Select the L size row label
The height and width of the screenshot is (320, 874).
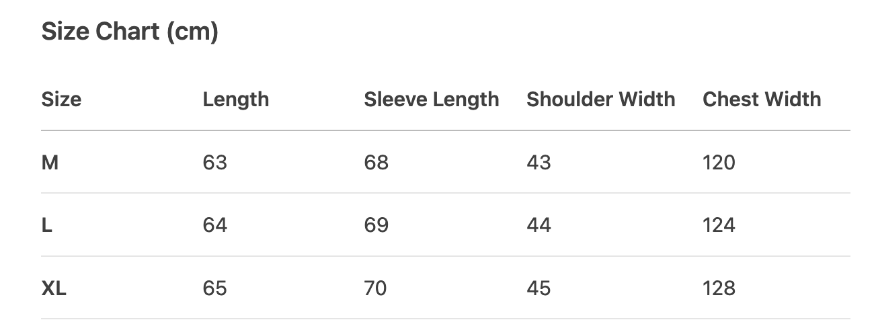point(47,225)
